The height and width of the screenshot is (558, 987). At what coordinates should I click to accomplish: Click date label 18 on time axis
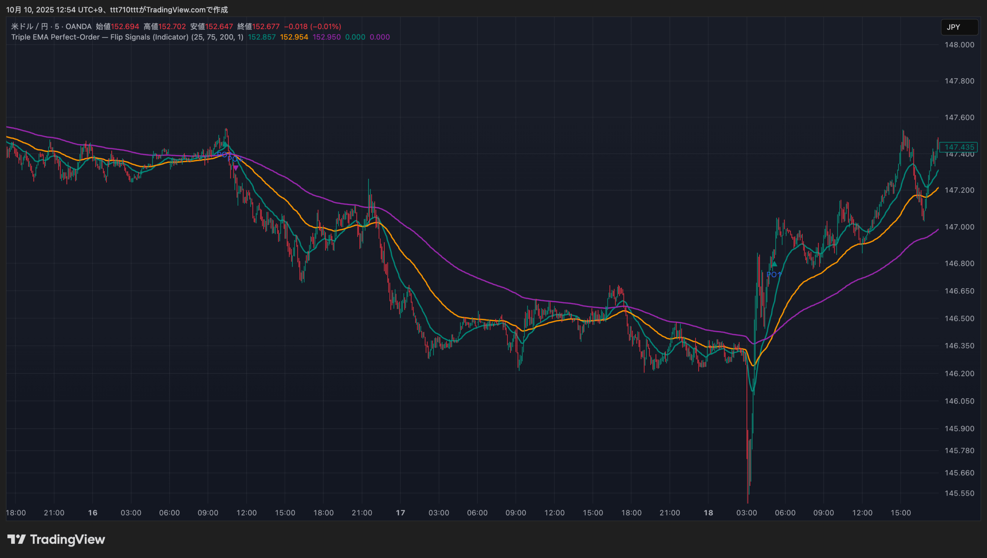(x=708, y=513)
